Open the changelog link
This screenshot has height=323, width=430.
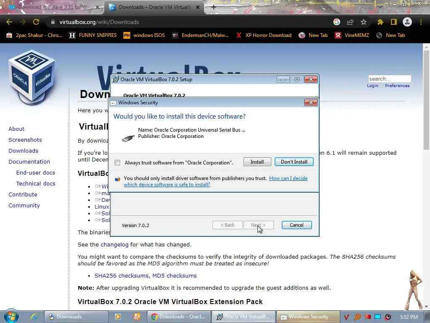pos(114,244)
